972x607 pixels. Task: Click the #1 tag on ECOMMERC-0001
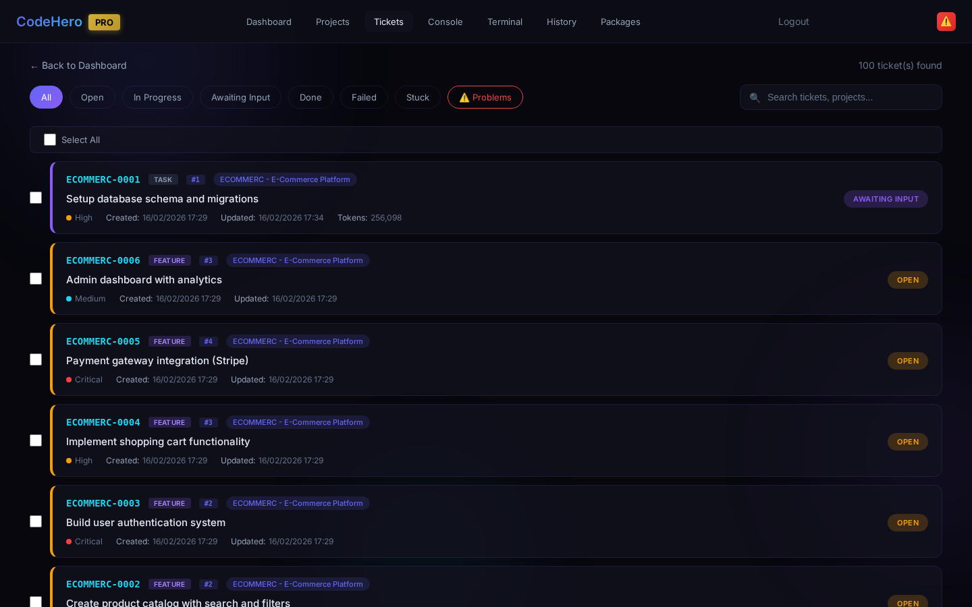click(195, 179)
